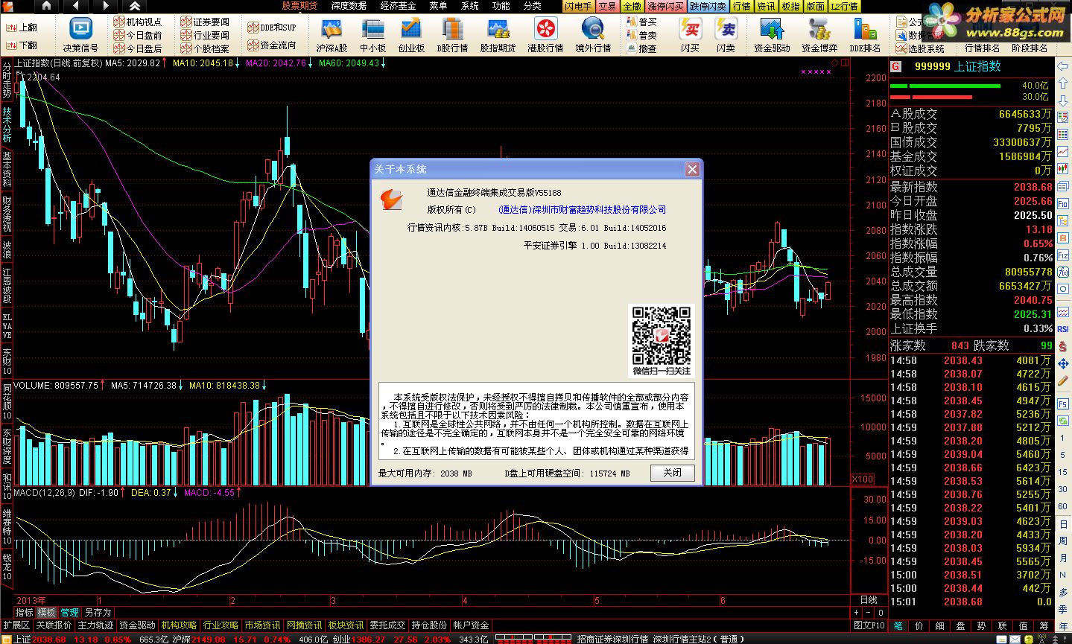Open DDE排名 ranking icon
This screenshot has height=644, width=1072.
coord(865,29)
